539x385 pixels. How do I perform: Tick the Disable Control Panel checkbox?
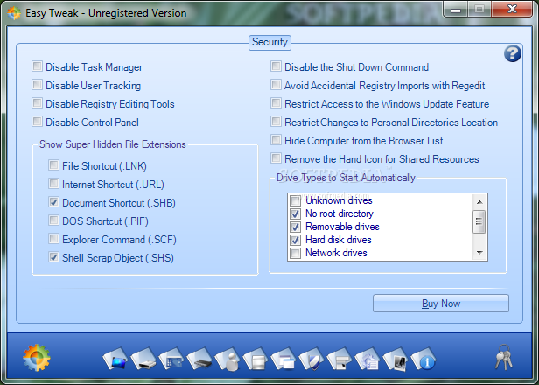pos(37,121)
